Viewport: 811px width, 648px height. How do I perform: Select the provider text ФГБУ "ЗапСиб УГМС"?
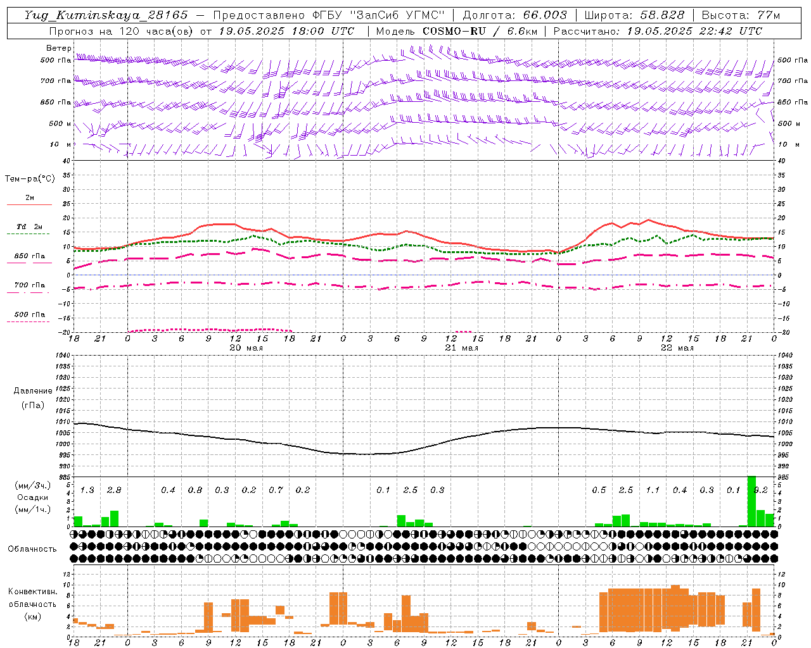coord(379,15)
